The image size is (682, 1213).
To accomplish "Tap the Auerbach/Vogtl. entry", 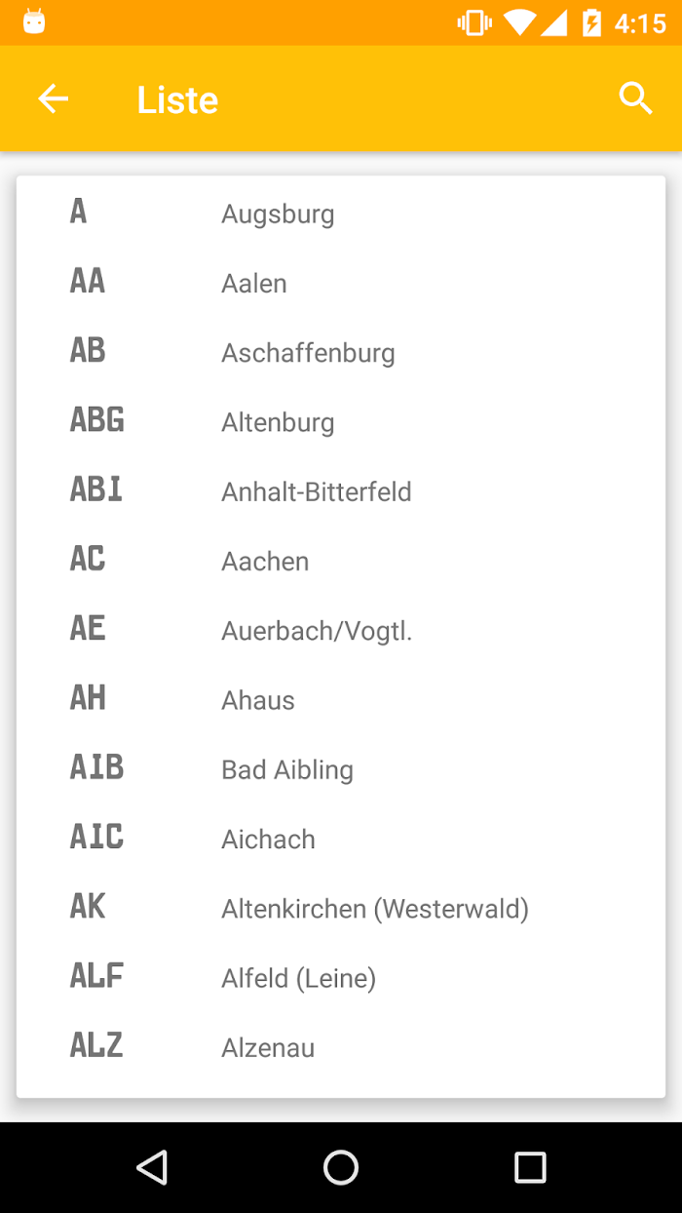I will 341,631.
